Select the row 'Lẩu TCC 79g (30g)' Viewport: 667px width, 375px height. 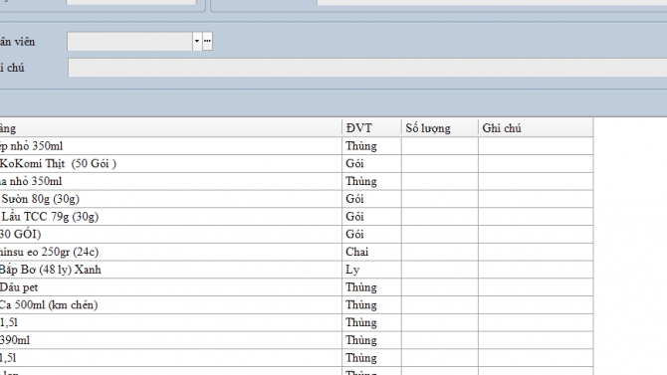pos(297,217)
